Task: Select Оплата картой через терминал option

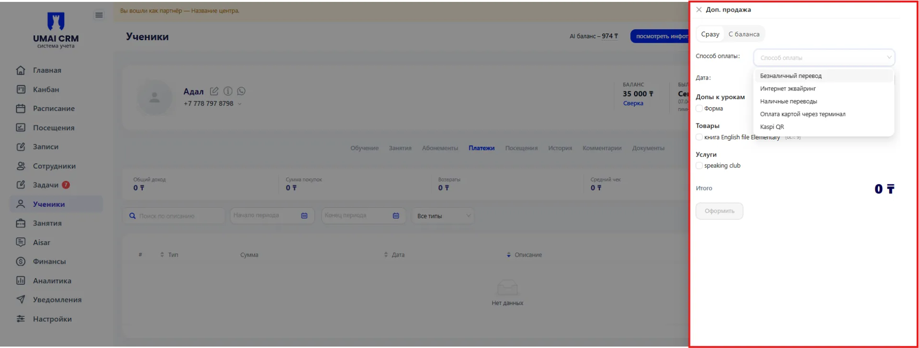Action: tap(824, 114)
